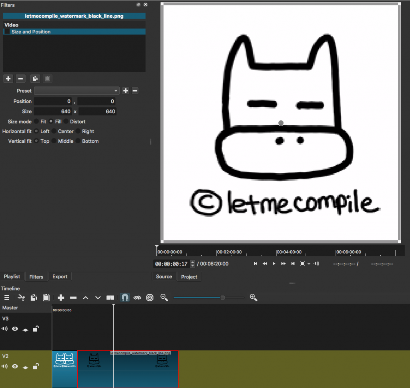Hide the V3 track

pyautogui.click(x=15, y=329)
